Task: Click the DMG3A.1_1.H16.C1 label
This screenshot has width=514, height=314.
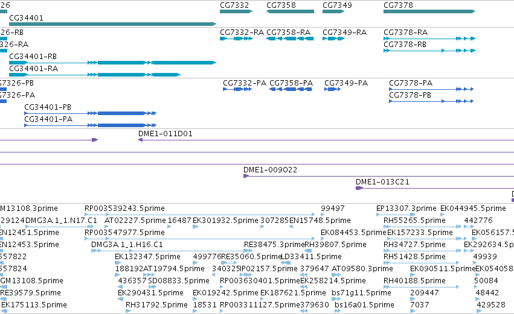Action: point(127,245)
